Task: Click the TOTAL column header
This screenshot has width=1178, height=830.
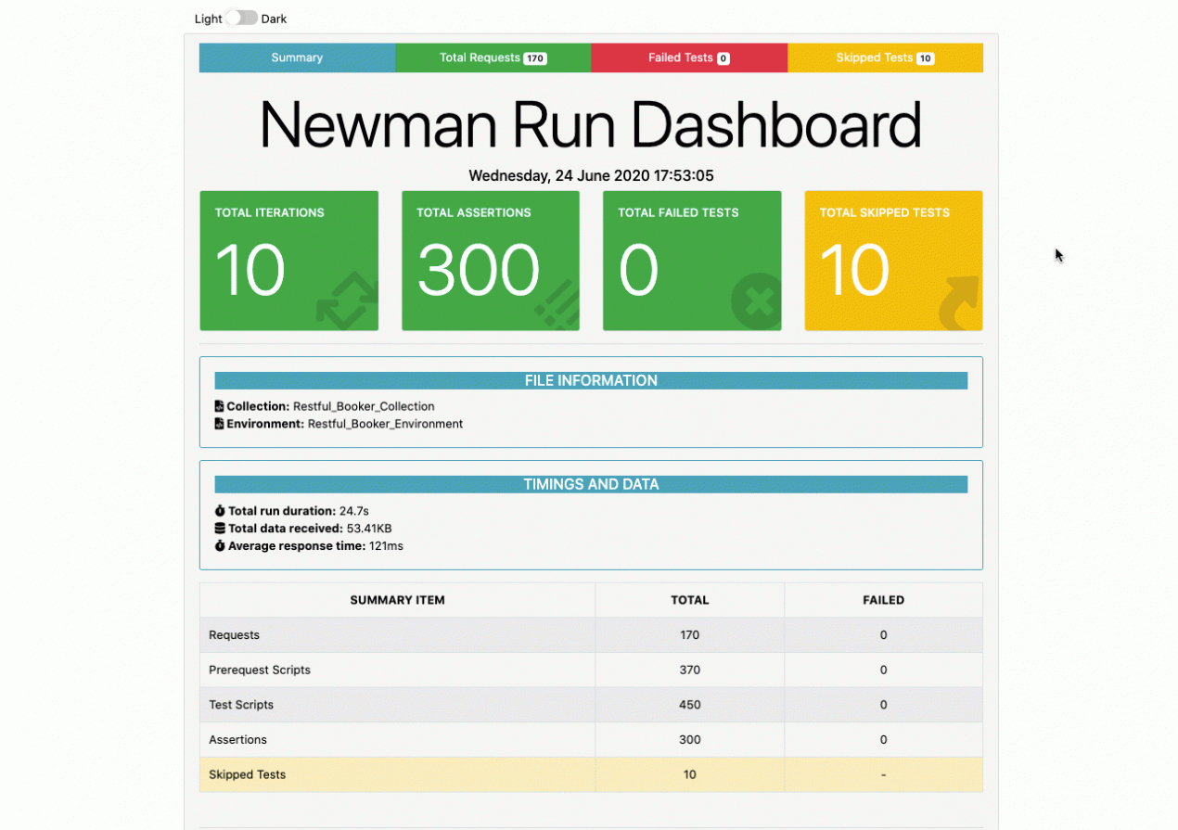Action: coord(689,600)
